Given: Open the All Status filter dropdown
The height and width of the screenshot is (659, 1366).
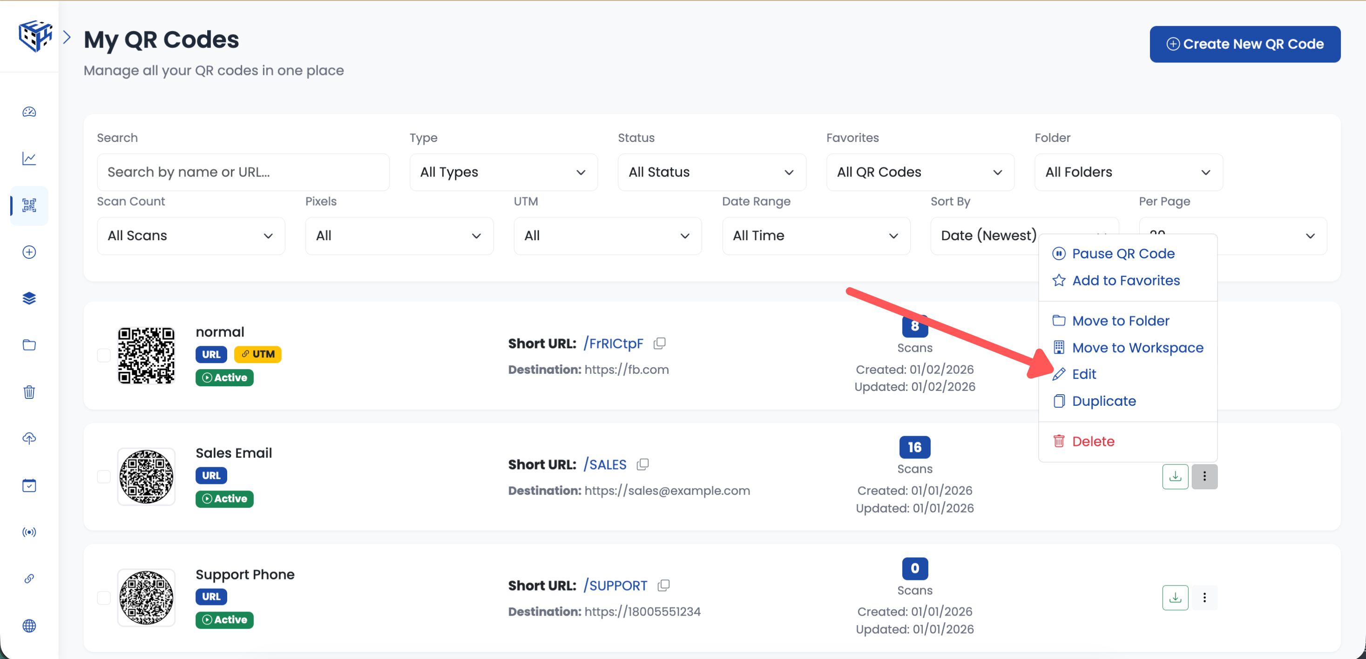Looking at the screenshot, I should click(x=711, y=172).
